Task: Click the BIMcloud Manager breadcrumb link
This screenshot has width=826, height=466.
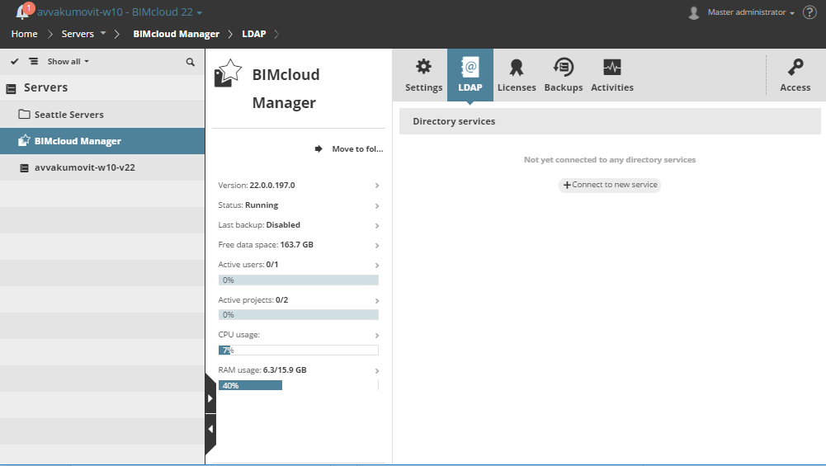Action: coord(176,34)
